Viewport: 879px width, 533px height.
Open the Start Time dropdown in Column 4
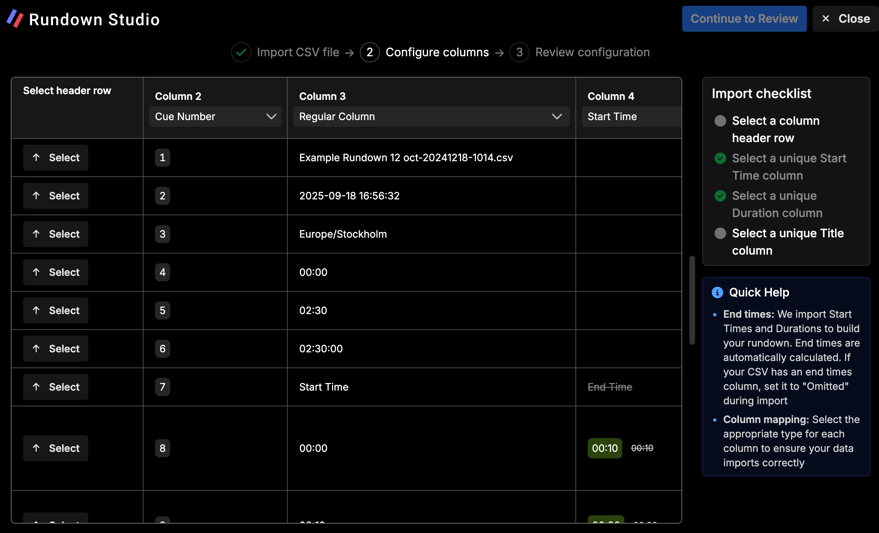click(631, 116)
